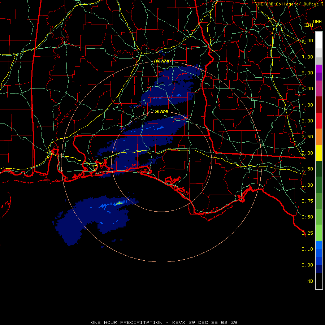This screenshot has height=325, width=325.
Task: Select the pink-magenta swatch beside 5.00
Action: click(x=319, y=88)
